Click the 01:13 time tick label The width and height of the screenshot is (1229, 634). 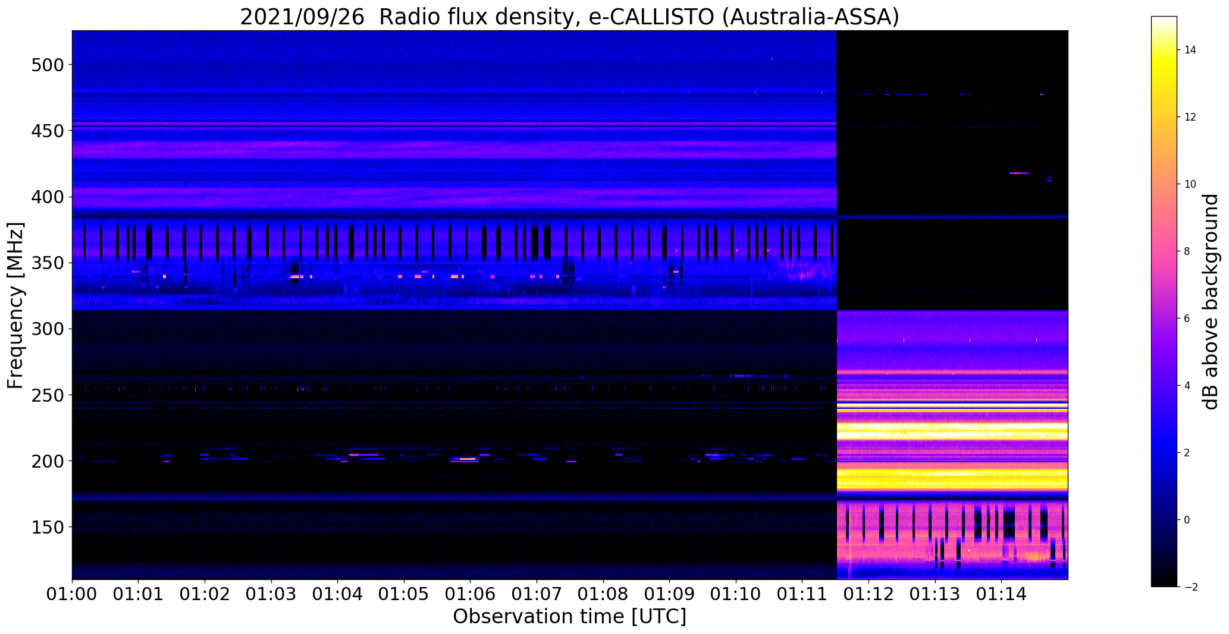coord(936,593)
